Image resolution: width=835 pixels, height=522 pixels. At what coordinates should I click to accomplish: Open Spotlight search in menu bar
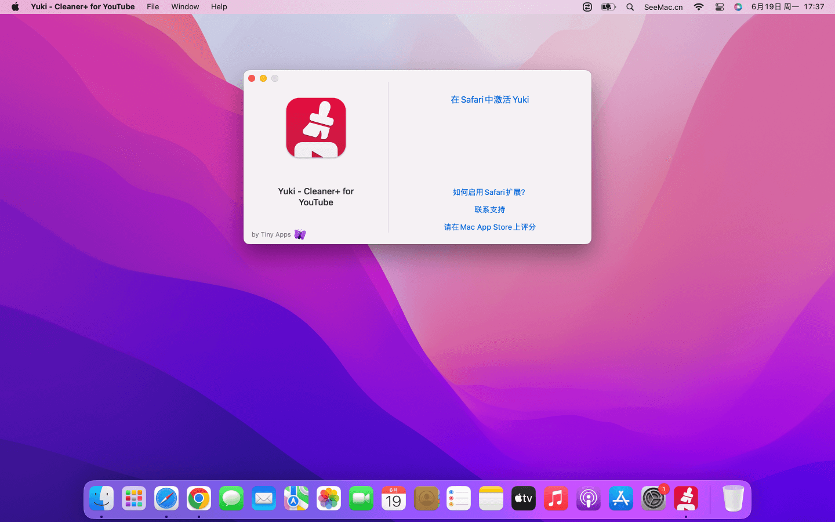630,7
